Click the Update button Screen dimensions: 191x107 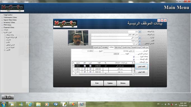(110, 83)
